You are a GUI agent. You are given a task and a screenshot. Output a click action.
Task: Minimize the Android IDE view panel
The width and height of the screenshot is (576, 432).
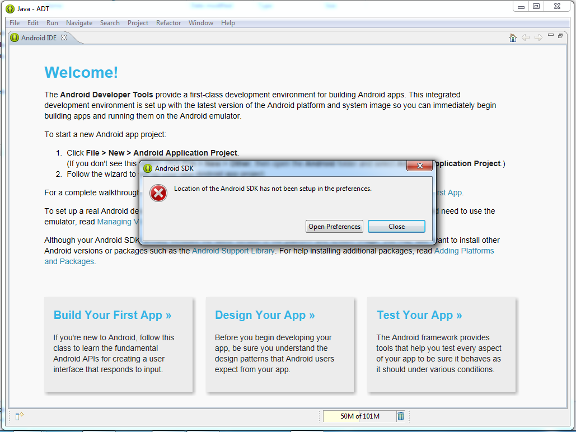point(550,35)
